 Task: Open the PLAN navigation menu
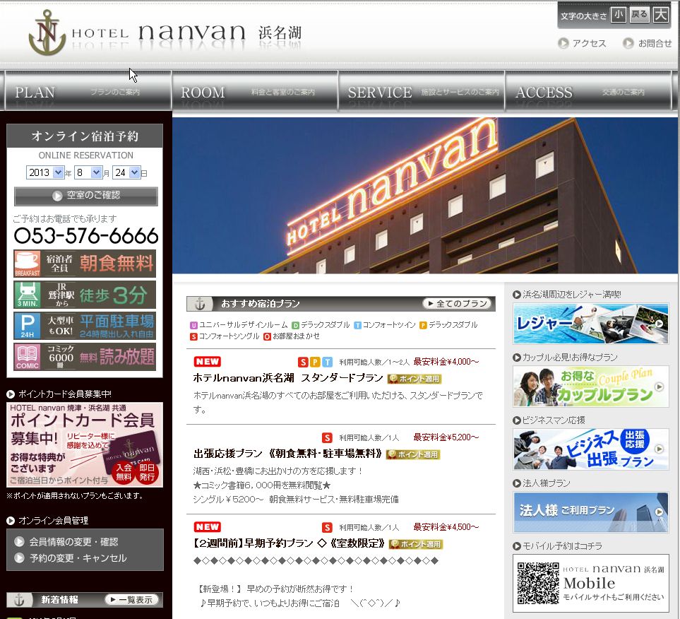(88, 92)
